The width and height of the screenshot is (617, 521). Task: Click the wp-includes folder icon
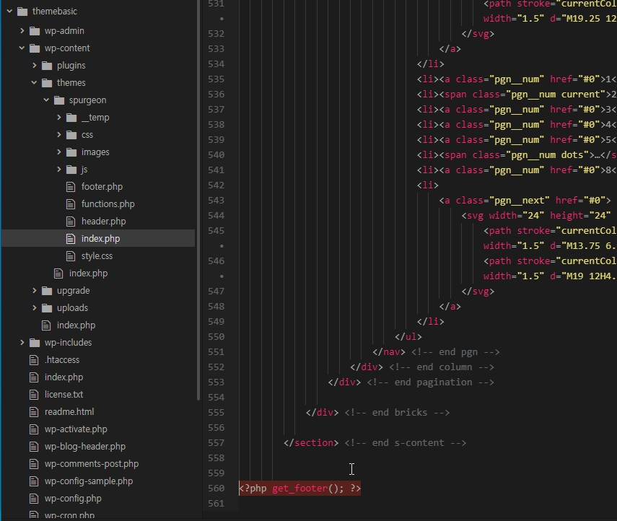[35, 342]
